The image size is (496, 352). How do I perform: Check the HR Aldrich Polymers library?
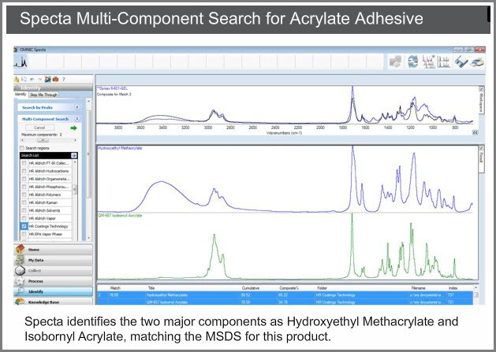click(22, 194)
